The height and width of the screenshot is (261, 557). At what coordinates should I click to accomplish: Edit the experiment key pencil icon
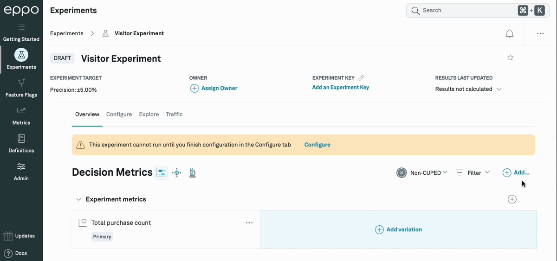362,78
